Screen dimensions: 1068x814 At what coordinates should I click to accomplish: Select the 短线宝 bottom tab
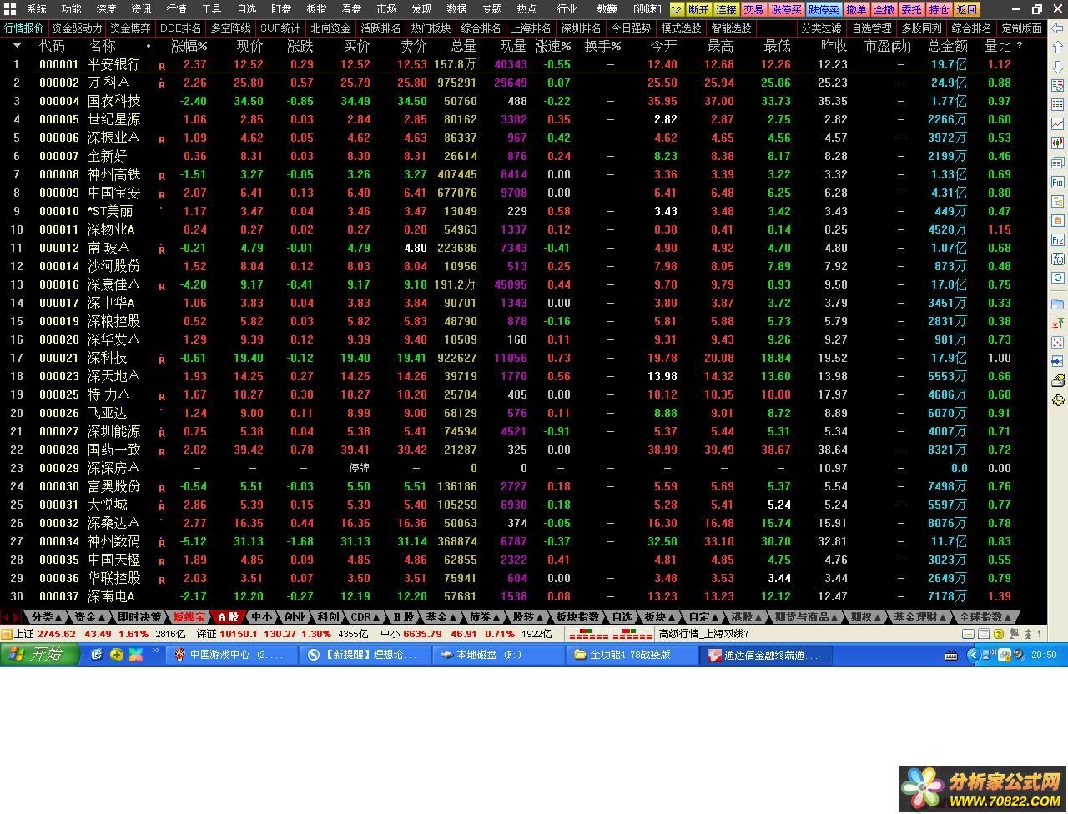[189, 617]
